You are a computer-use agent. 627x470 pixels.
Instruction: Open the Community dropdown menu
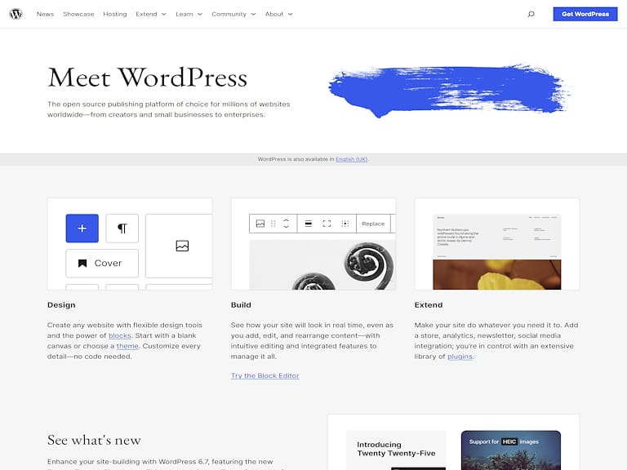pos(233,14)
